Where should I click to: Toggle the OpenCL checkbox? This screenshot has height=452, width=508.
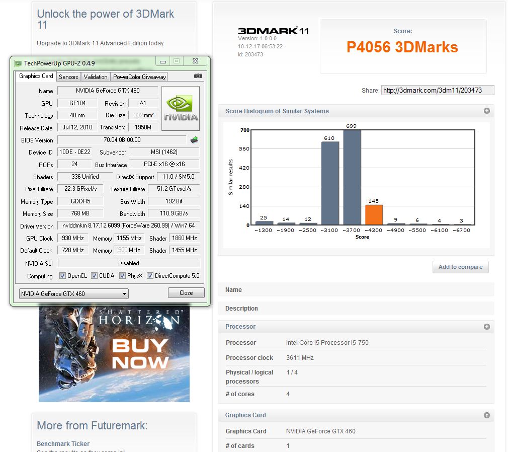62,276
